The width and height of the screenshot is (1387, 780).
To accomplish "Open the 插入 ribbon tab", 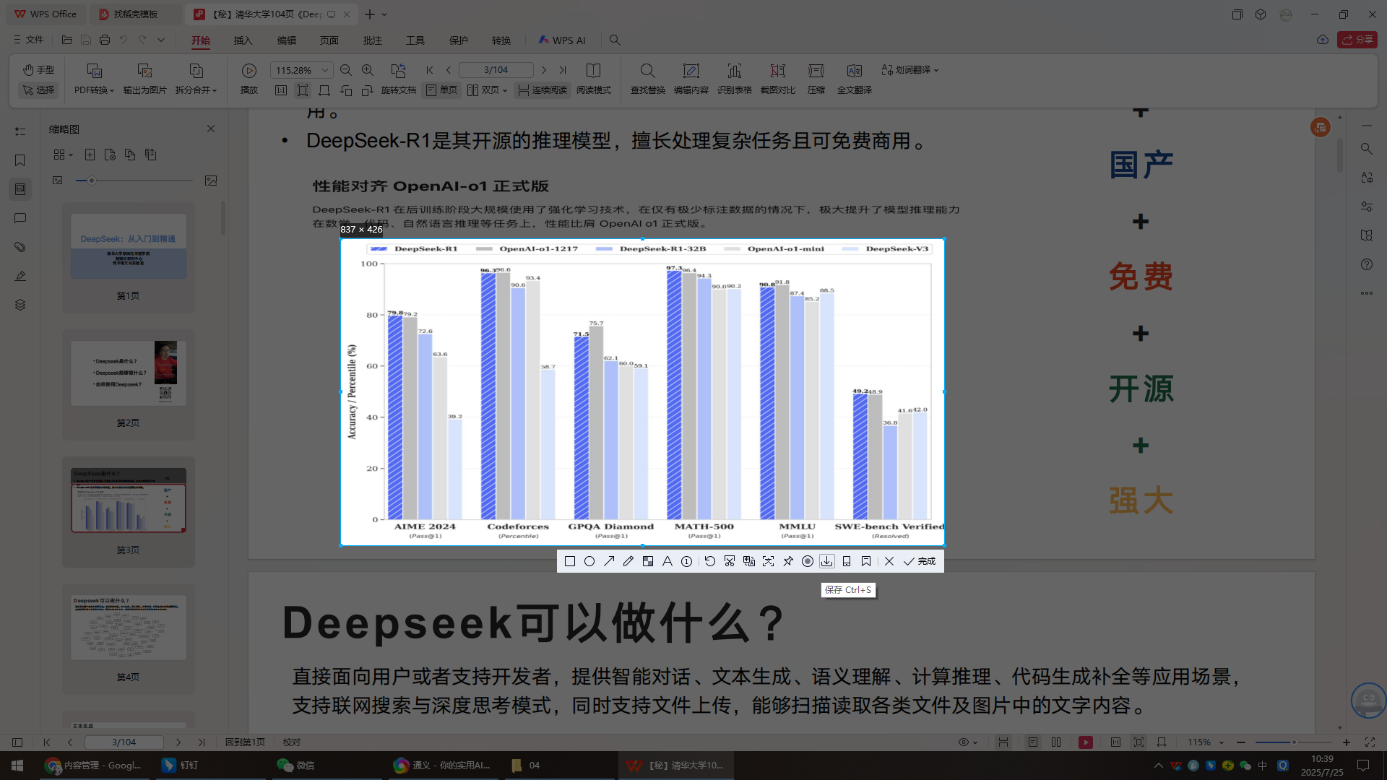I will 243,40.
